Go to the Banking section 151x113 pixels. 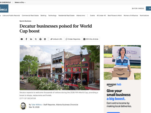43,16
